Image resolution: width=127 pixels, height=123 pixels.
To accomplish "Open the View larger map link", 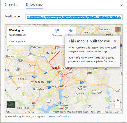I will (18, 42).
